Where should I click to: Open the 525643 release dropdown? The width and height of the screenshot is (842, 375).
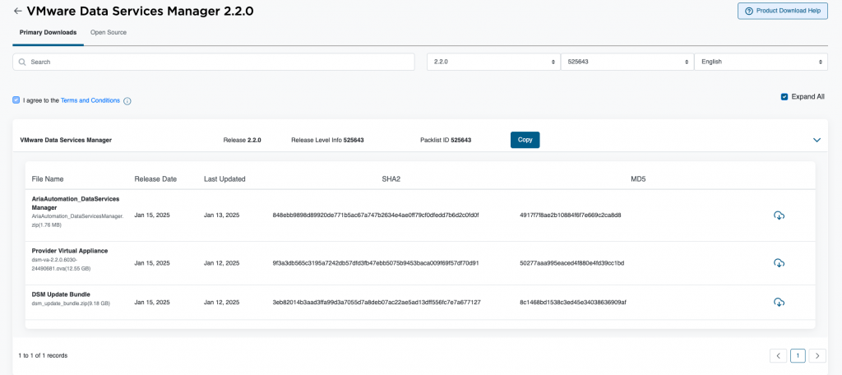pos(627,62)
